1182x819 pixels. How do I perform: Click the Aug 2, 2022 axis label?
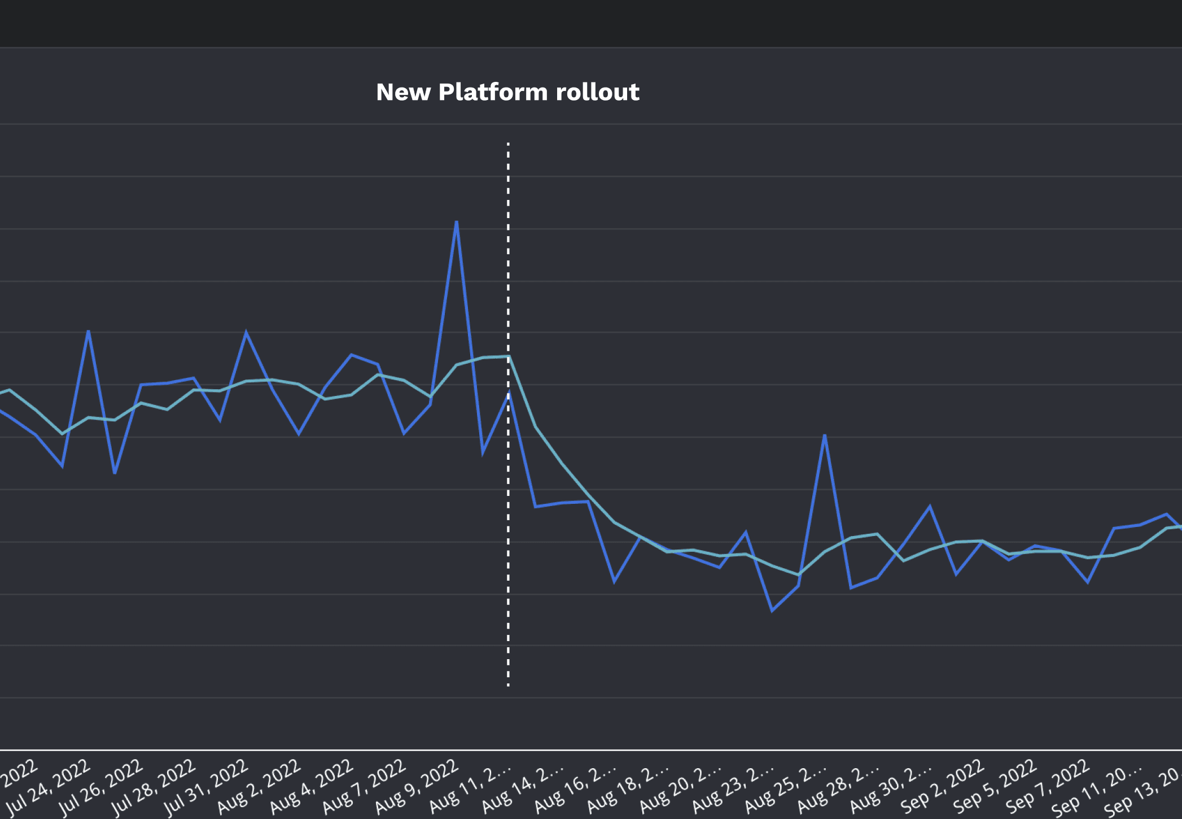tap(259, 786)
